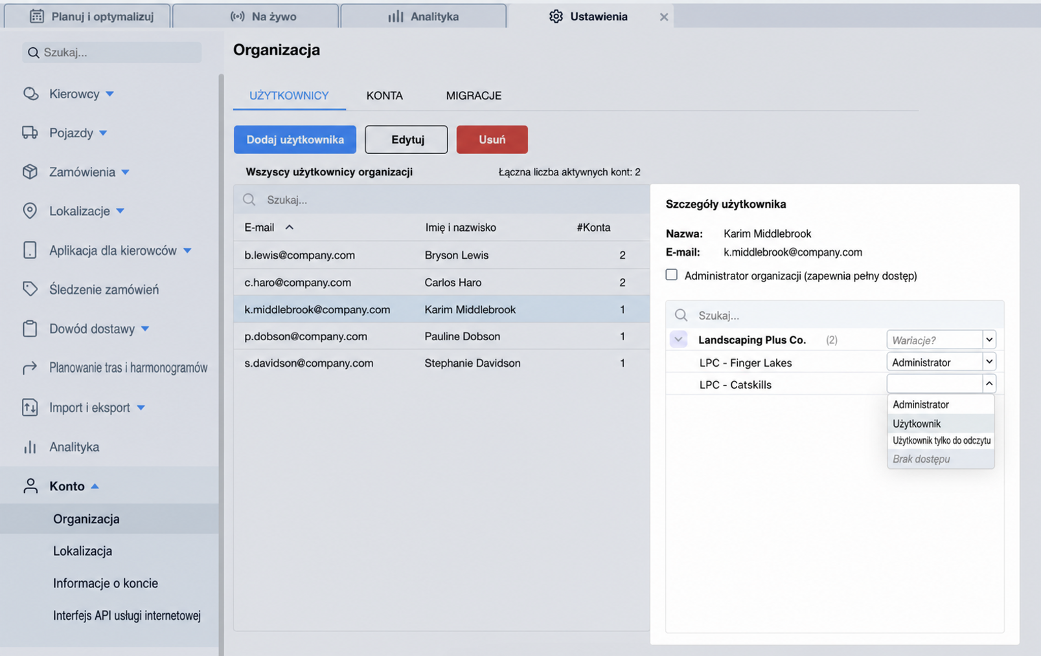Click the Konto person icon
The height and width of the screenshot is (656, 1041).
pos(30,486)
